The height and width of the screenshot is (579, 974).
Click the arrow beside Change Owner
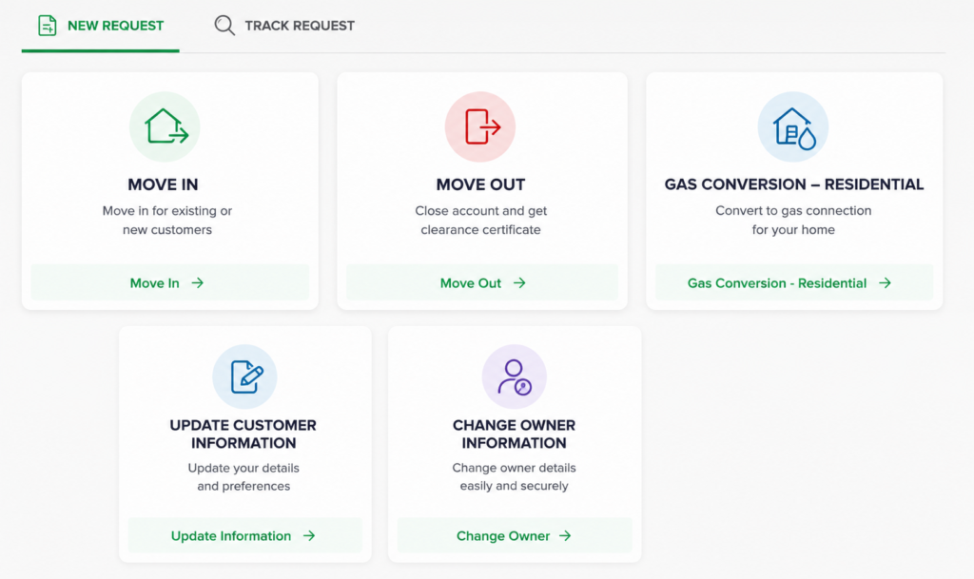coord(565,535)
